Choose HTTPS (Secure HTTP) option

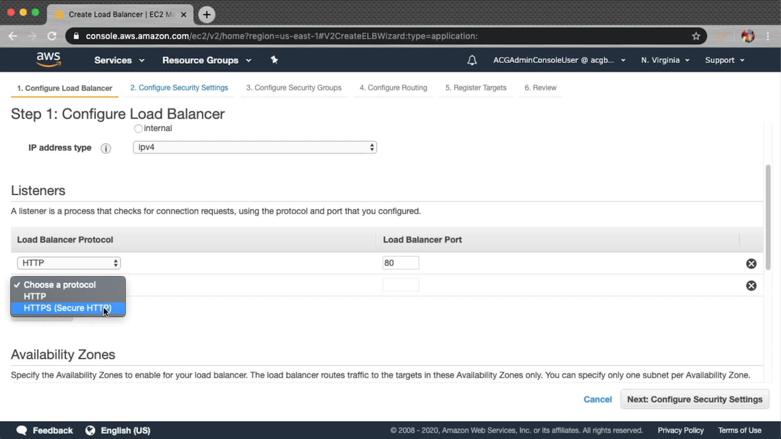click(67, 308)
